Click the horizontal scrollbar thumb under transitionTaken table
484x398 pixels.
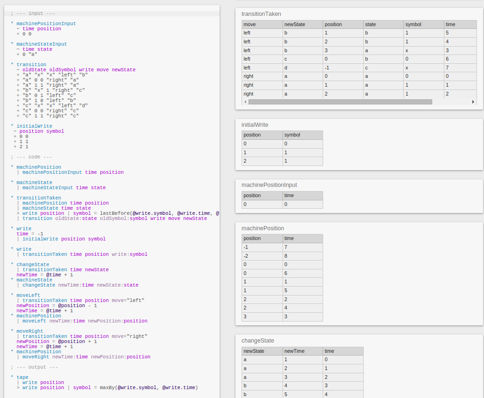click(x=340, y=102)
